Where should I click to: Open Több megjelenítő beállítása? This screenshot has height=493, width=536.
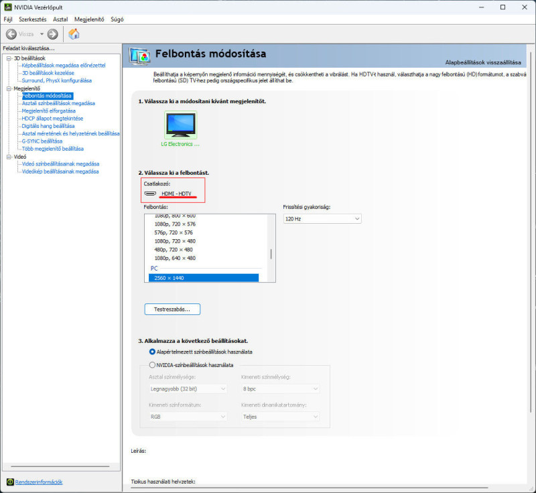pos(53,149)
